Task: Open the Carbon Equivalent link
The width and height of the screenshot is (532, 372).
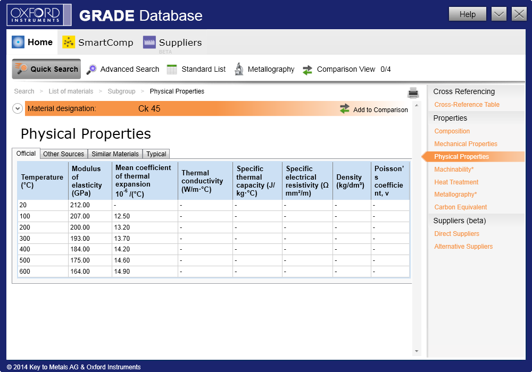Action: (x=460, y=207)
